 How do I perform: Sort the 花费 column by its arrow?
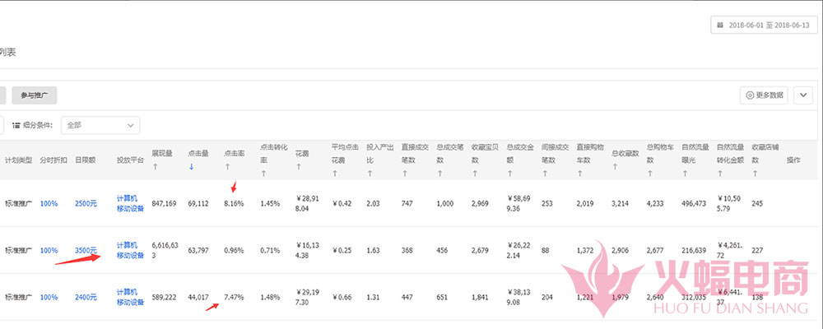tap(298, 167)
